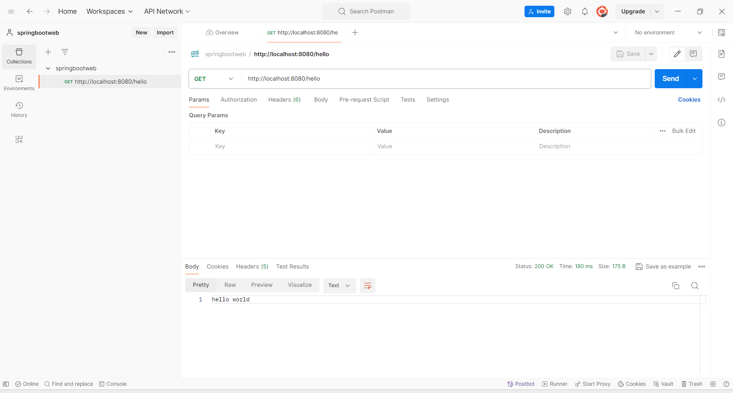Open the comment icon beside the pencil
The image size is (733, 393).
(x=693, y=54)
